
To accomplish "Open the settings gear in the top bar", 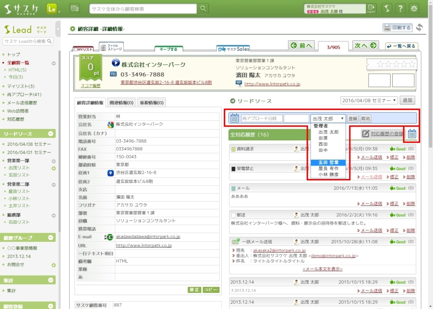I will [x=414, y=9].
